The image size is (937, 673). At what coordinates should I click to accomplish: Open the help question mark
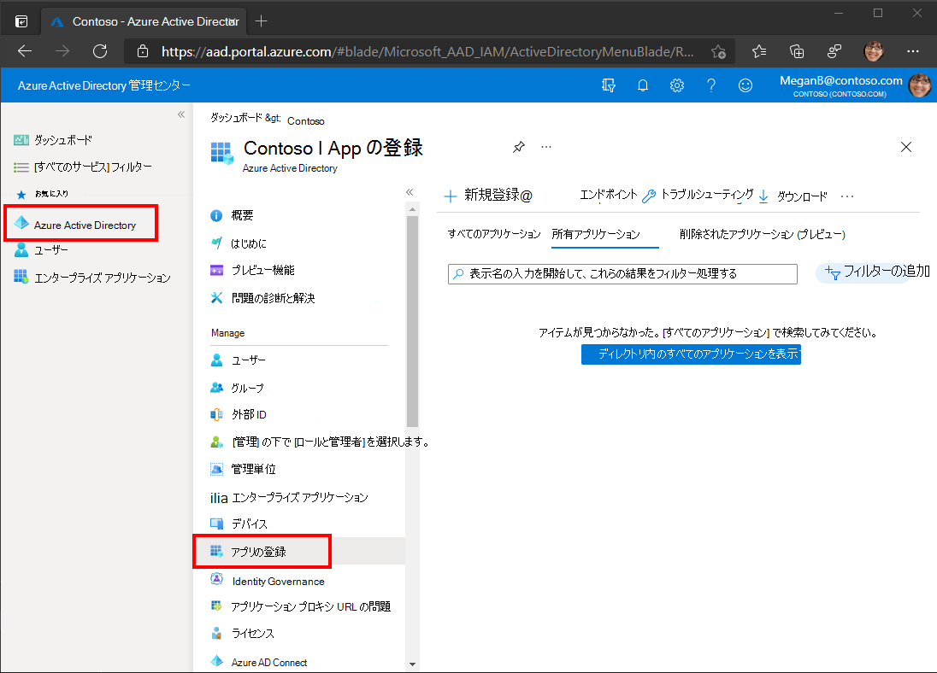point(711,85)
